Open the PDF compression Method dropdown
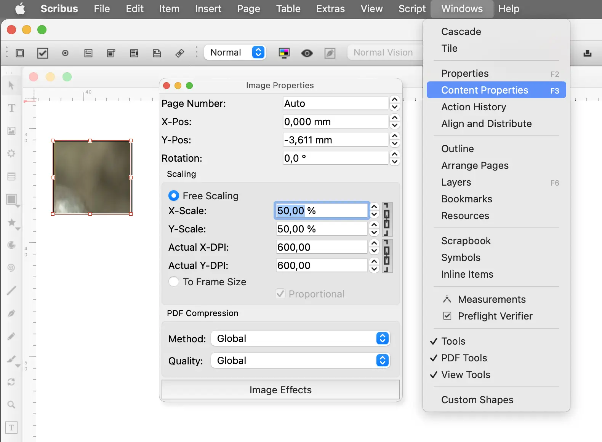Screen dimensions: 602x442 pos(300,339)
